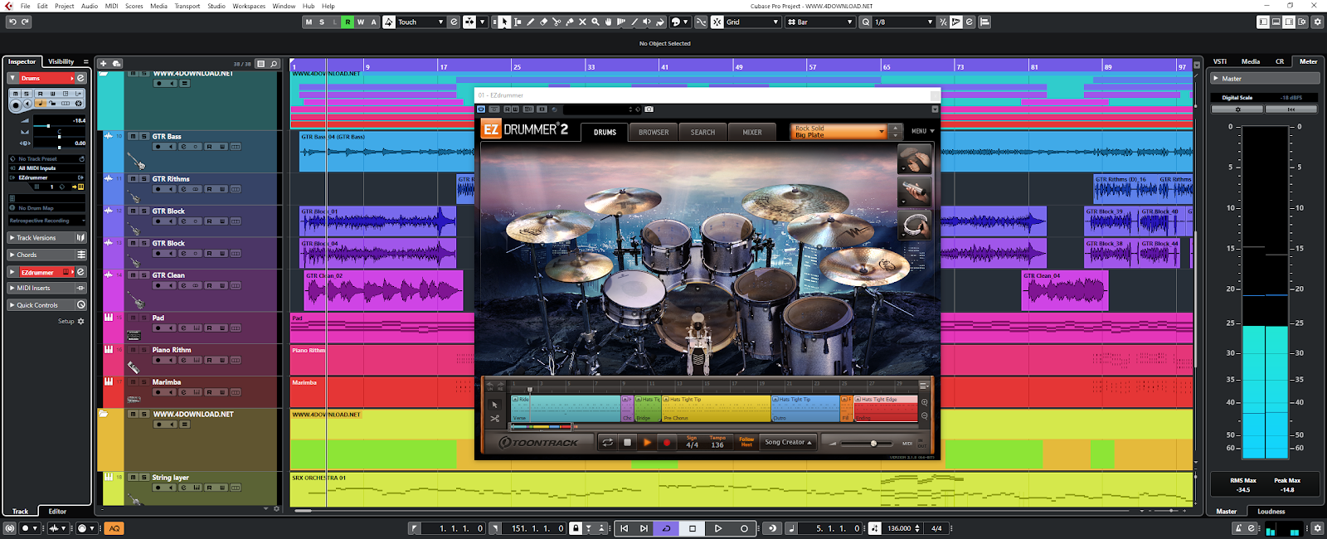
Task: Click Record in Cubase transport bar
Action: pos(744,528)
